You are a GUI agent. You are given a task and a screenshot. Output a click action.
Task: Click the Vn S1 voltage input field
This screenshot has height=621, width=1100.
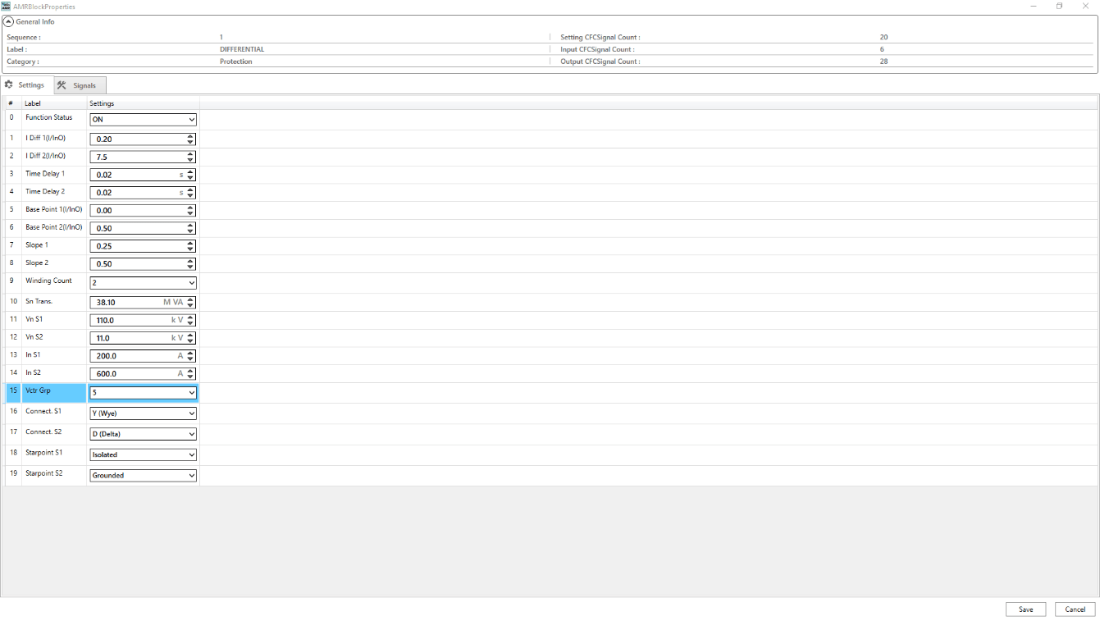click(x=131, y=321)
